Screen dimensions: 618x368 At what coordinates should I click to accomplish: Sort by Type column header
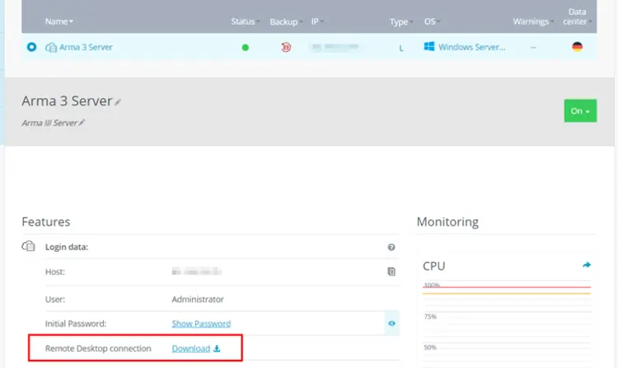401,22
